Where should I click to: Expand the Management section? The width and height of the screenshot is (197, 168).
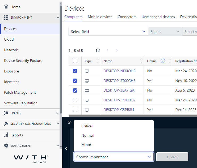[58, 146]
